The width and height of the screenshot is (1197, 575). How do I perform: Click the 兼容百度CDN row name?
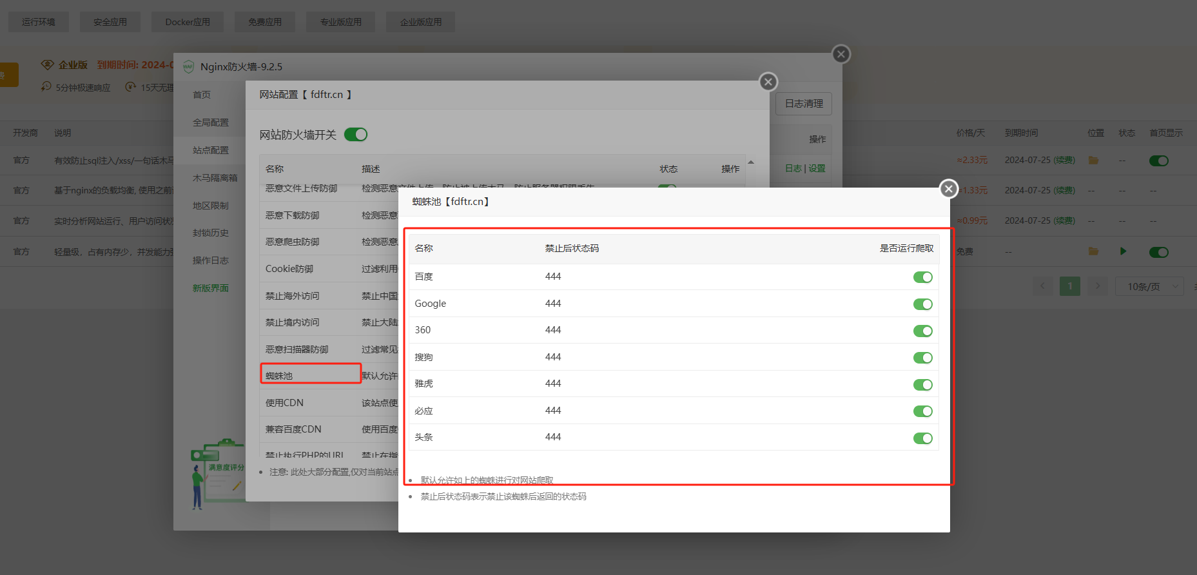(293, 429)
